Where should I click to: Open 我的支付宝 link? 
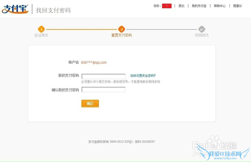coord(199,6)
